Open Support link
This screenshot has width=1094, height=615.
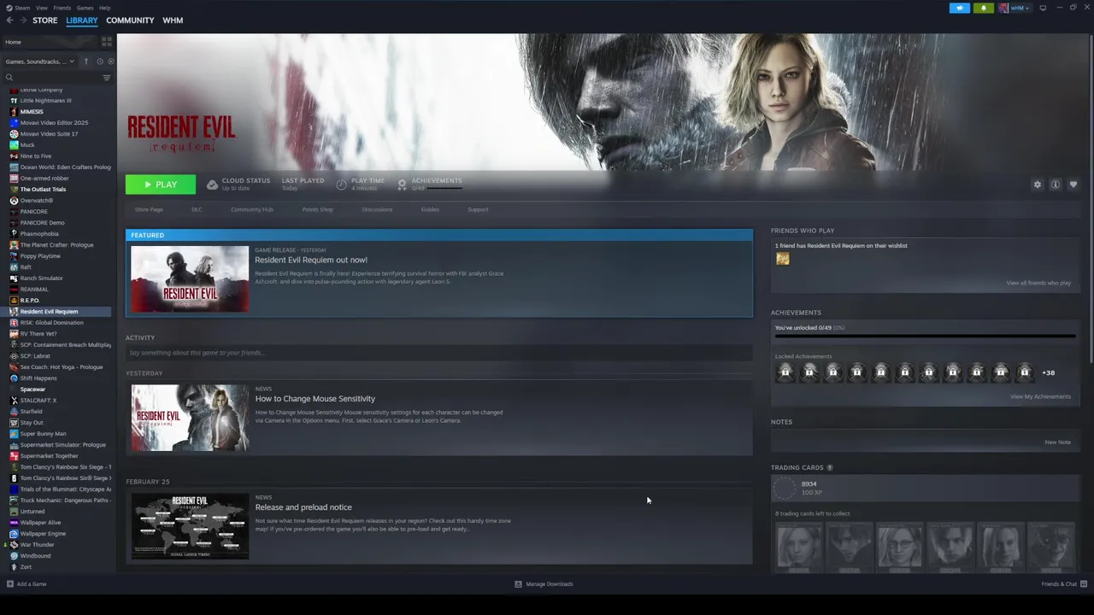click(x=478, y=209)
